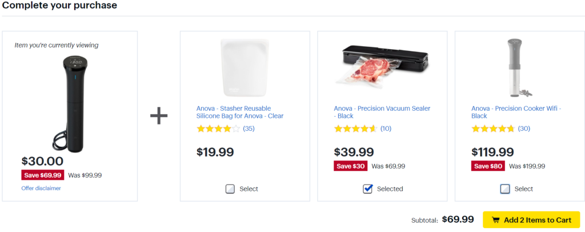Screen dimensions: 585x232
Task: View the 30 reviews for Precision Cooker
Action: pyautogui.click(x=524, y=129)
